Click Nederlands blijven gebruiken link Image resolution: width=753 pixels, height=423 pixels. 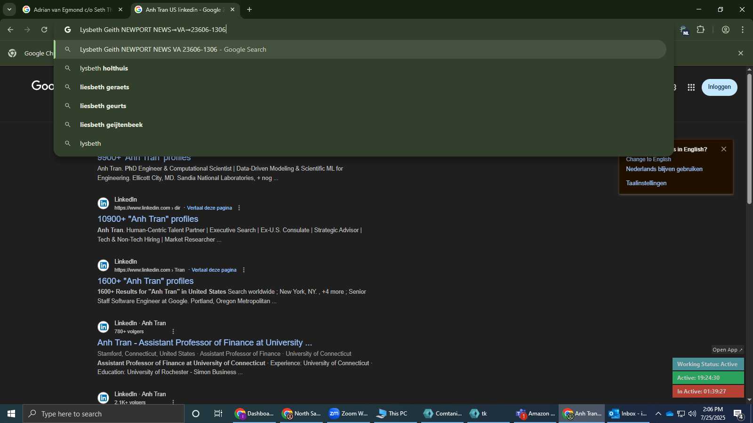point(664,169)
